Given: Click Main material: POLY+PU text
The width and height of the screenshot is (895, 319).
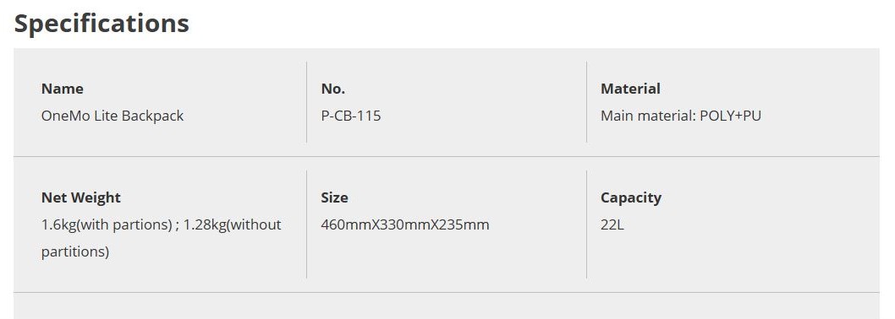Looking at the screenshot, I should [x=680, y=116].
